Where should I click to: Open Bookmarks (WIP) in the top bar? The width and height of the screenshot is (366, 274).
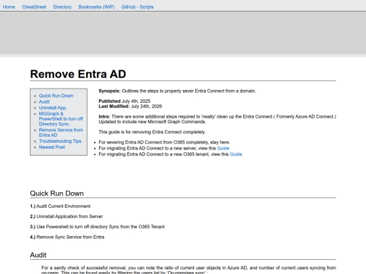[x=96, y=7]
